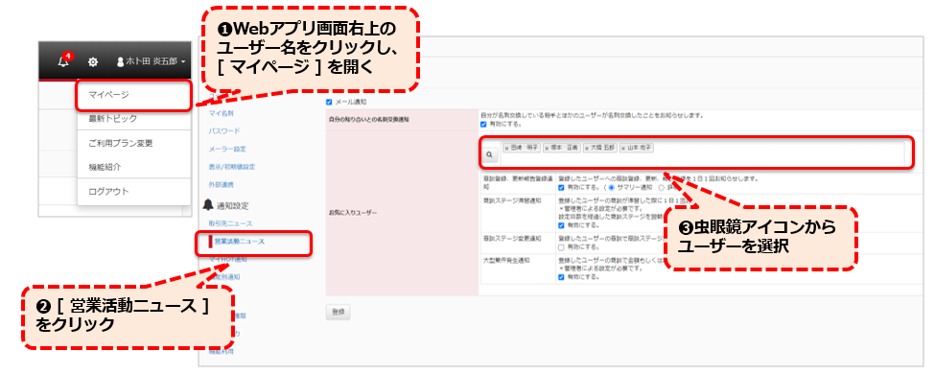
Task: Toggle 有効にする for 名刺交換通知
Action: 483,125
